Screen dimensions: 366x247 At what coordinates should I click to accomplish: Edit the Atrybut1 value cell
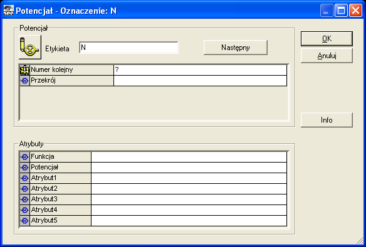coord(189,178)
